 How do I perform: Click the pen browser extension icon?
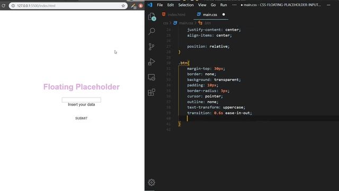(x=133, y=6)
